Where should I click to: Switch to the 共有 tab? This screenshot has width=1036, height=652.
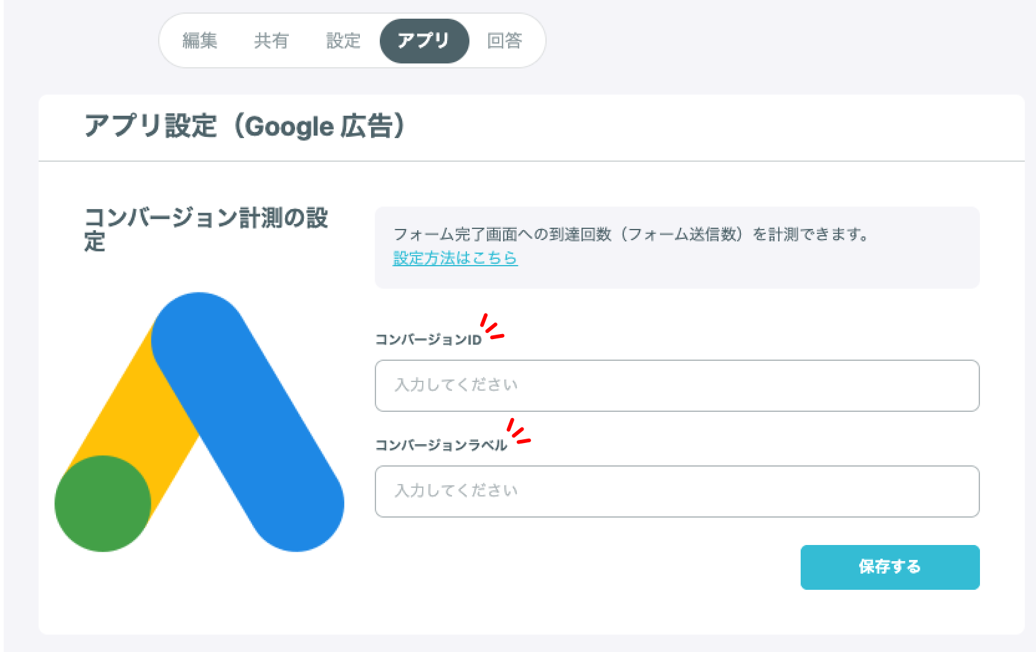tap(271, 41)
